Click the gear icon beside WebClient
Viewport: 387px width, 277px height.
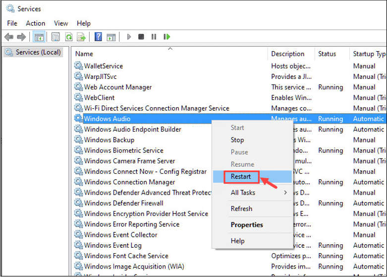pos(78,97)
